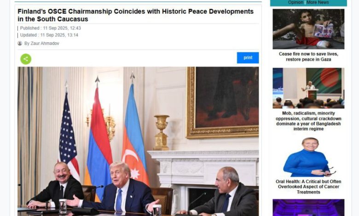Click 'Mob, radicalism, minority oppression' headline link

(x=308, y=121)
